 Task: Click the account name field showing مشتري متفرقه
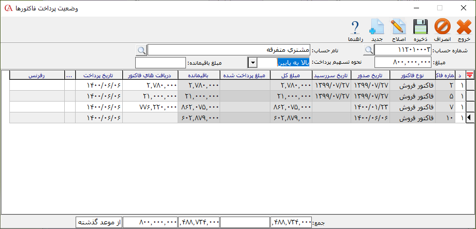click(229, 50)
